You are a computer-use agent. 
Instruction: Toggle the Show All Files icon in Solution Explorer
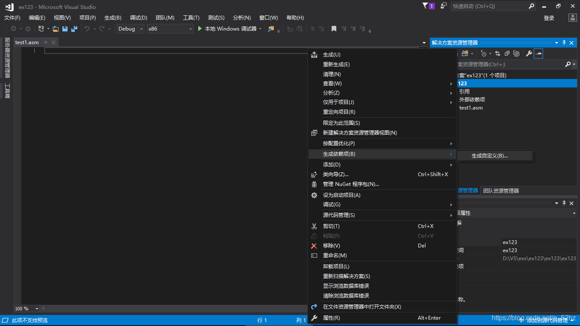point(516,53)
